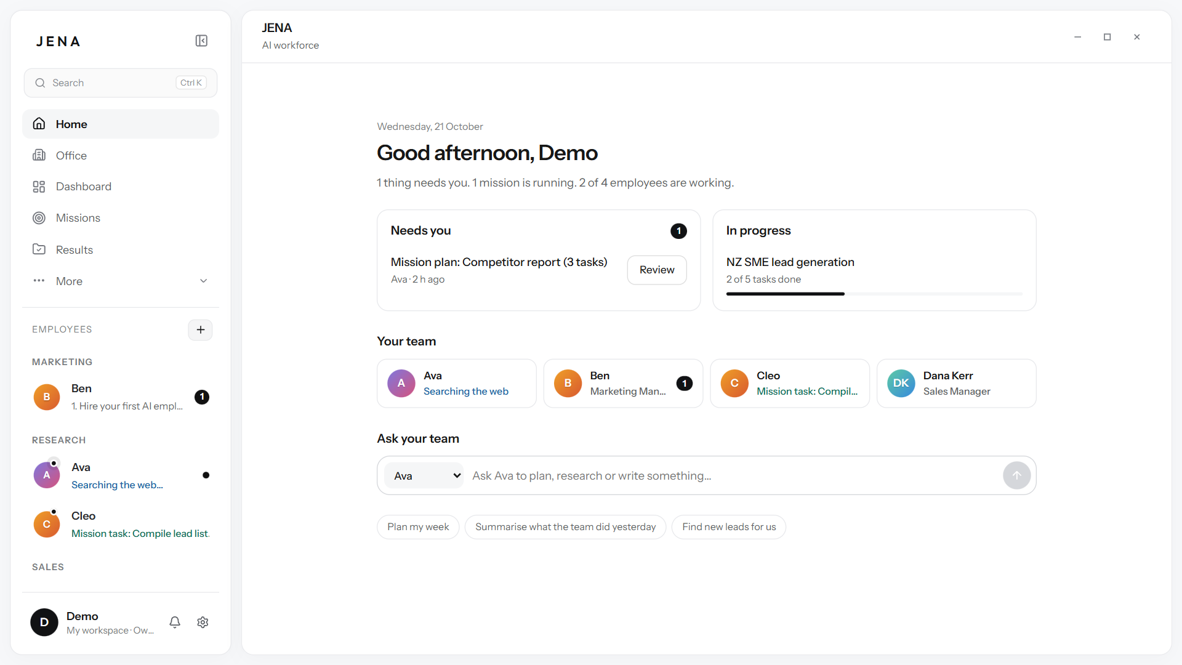Image resolution: width=1182 pixels, height=665 pixels.
Task: Navigate to Dashboard
Action: click(121, 187)
